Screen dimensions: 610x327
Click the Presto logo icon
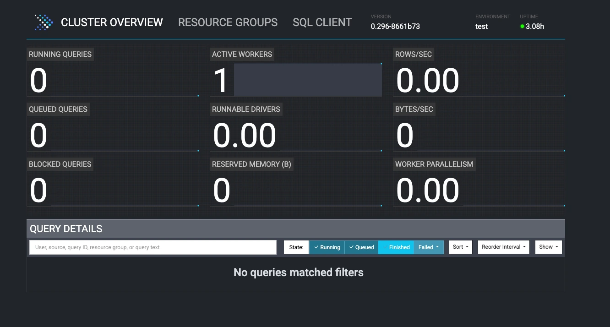[x=44, y=22]
